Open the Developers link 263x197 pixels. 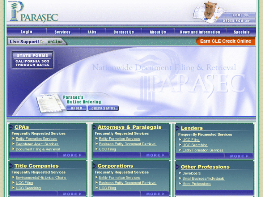pos(192,174)
